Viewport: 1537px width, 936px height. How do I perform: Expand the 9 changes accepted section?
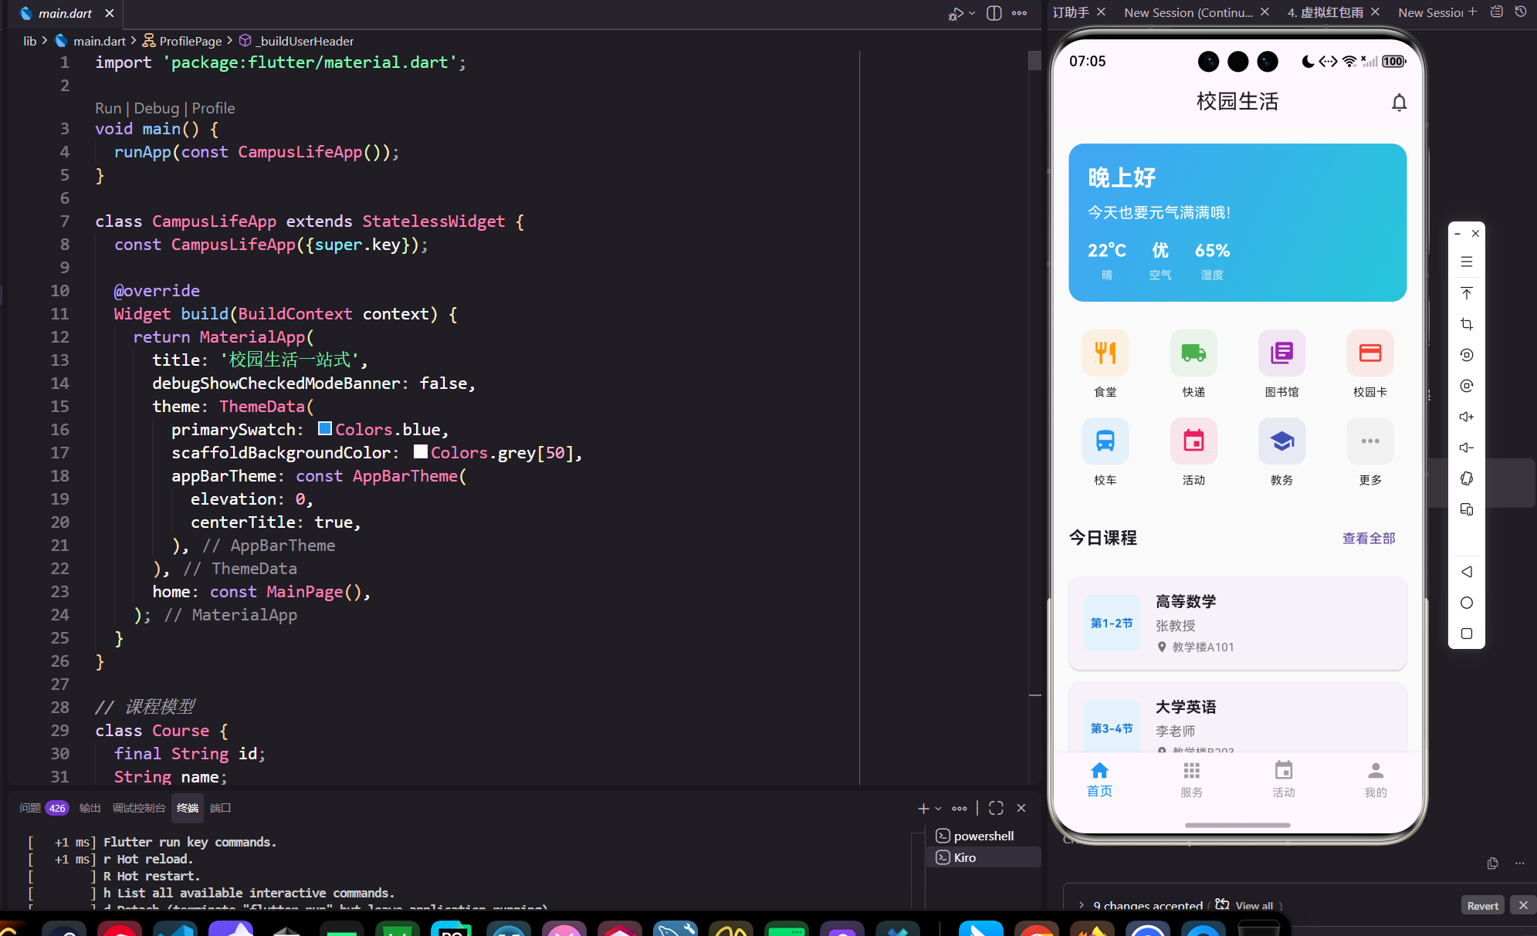tap(1082, 905)
